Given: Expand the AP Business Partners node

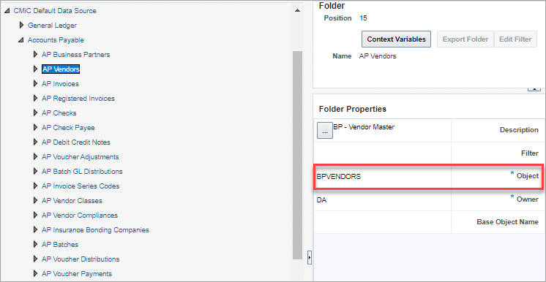Looking at the screenshot, I should (x=35, y=55).
